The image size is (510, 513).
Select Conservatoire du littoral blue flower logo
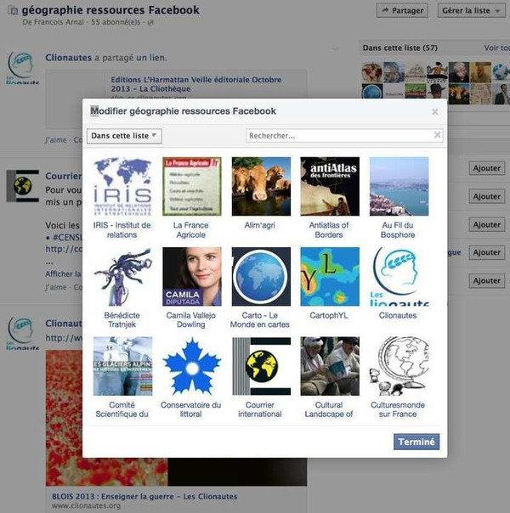click(x=192, y=366)
